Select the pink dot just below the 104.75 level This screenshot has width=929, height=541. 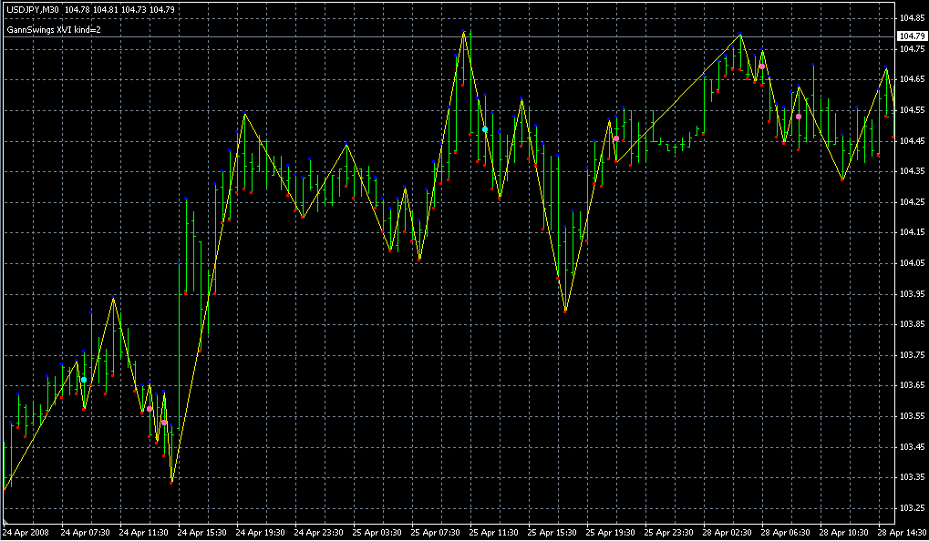coord(761,66)
